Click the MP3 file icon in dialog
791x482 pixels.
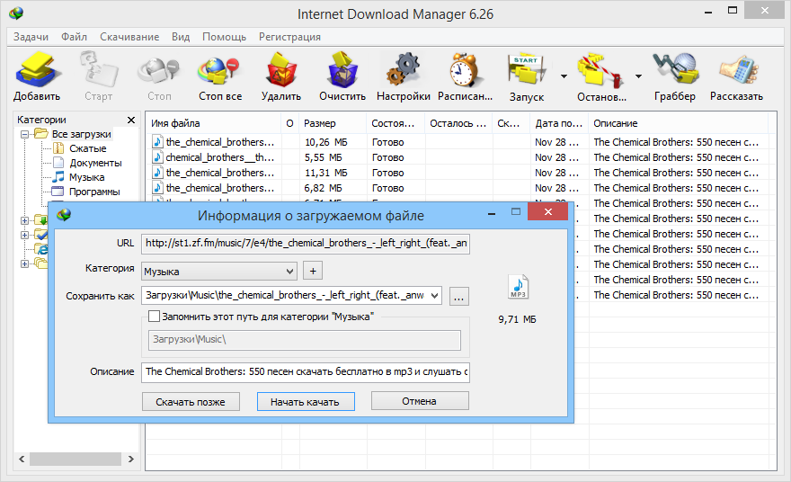(518, 287)
